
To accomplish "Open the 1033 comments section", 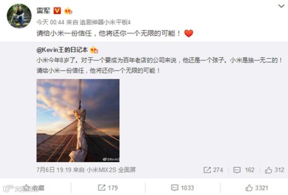I will 183,188.
